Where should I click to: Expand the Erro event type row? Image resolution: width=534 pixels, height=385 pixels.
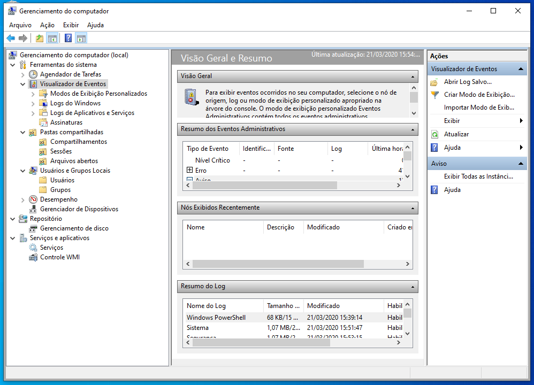tap(190, 170)
